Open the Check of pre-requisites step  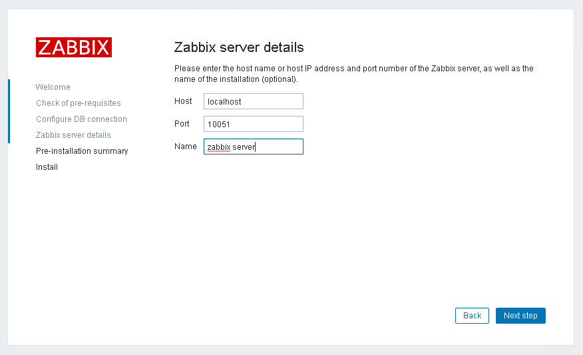pyautogui.click(x=78, y=103)
